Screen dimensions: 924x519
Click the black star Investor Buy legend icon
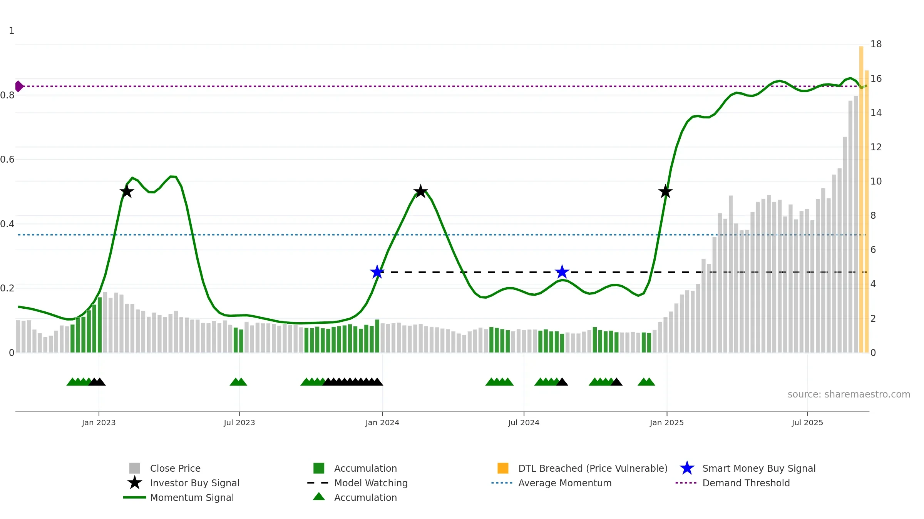click(x=135, y=482)
